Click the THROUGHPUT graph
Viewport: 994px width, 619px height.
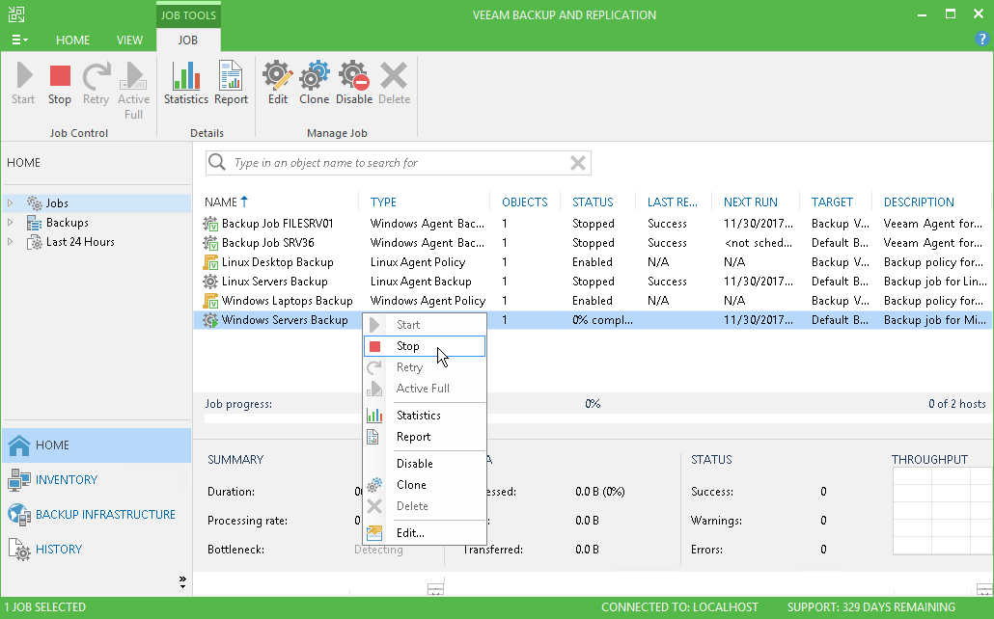pos(941,511)
